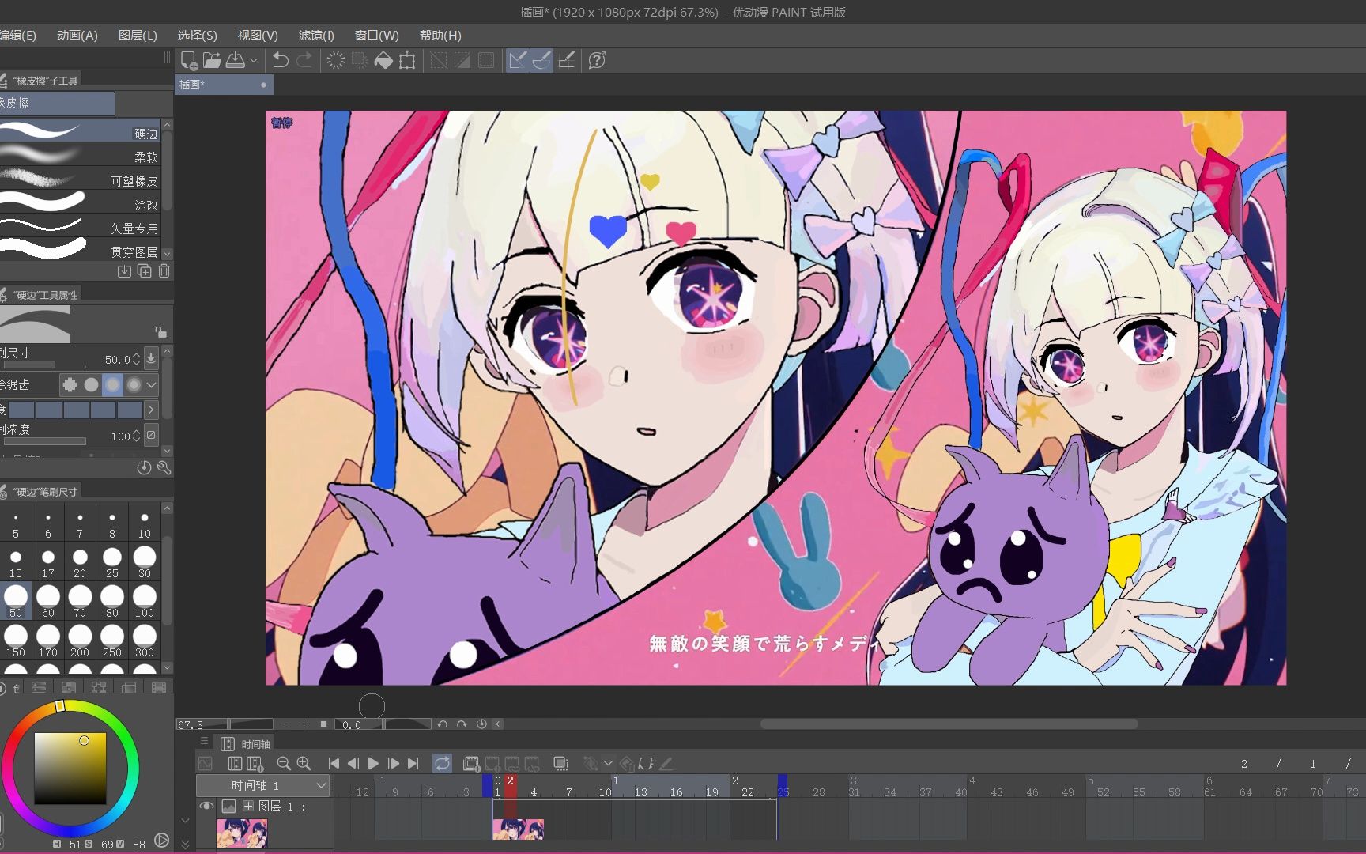Viewport: 1366px width, 854px height.
Task: Select the 涂改 eraser sub tool
Action: click(x=80, y=203)
